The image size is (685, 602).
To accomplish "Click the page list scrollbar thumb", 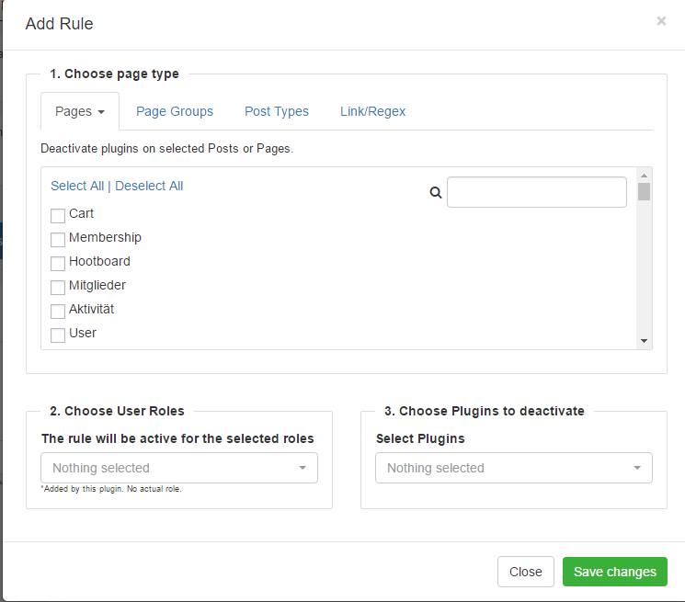I will point(644,192).
